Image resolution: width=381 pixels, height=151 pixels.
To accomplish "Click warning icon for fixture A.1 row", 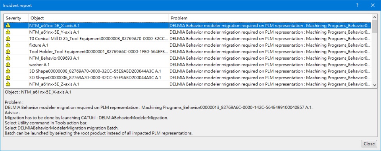I will pyautogui.click(x=8, y=45).
